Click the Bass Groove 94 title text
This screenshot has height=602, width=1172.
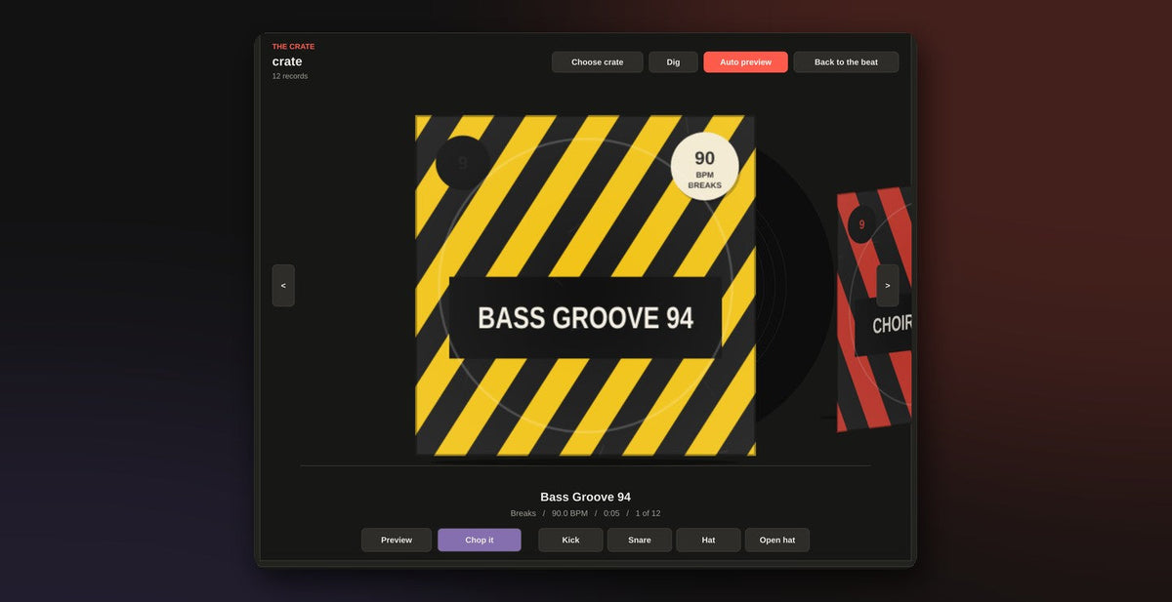click(585, 497)
